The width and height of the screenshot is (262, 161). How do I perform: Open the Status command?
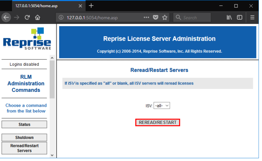(x=24, y=125)
